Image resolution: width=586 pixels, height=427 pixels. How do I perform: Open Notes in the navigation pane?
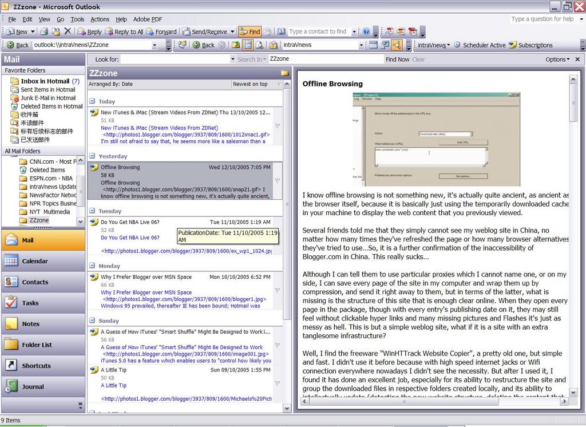pos(43,324)
